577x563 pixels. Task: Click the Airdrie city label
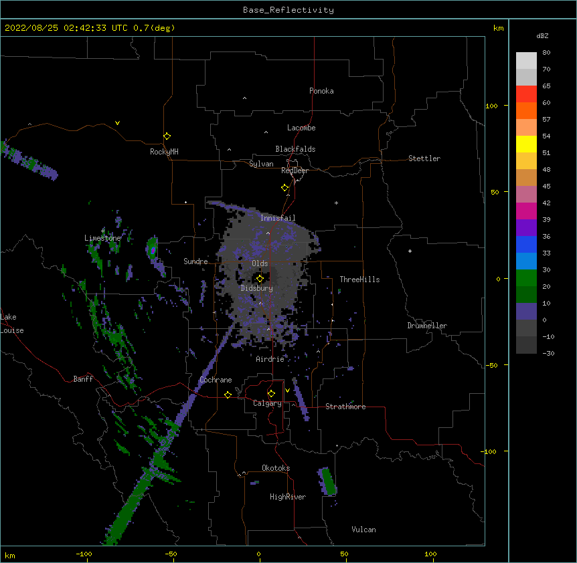click(x=270, y=359)
